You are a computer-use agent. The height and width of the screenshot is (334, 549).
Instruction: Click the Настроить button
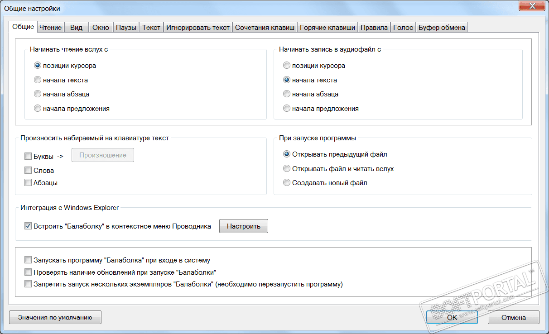pyautogui.click(x=244, y=226)
